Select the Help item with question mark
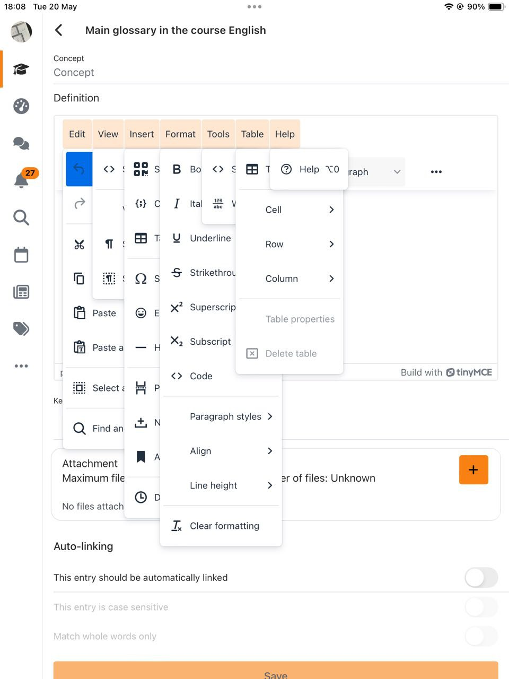Image resolution: width=509 pixels, height=679 pixels. (x=309, y=169)
